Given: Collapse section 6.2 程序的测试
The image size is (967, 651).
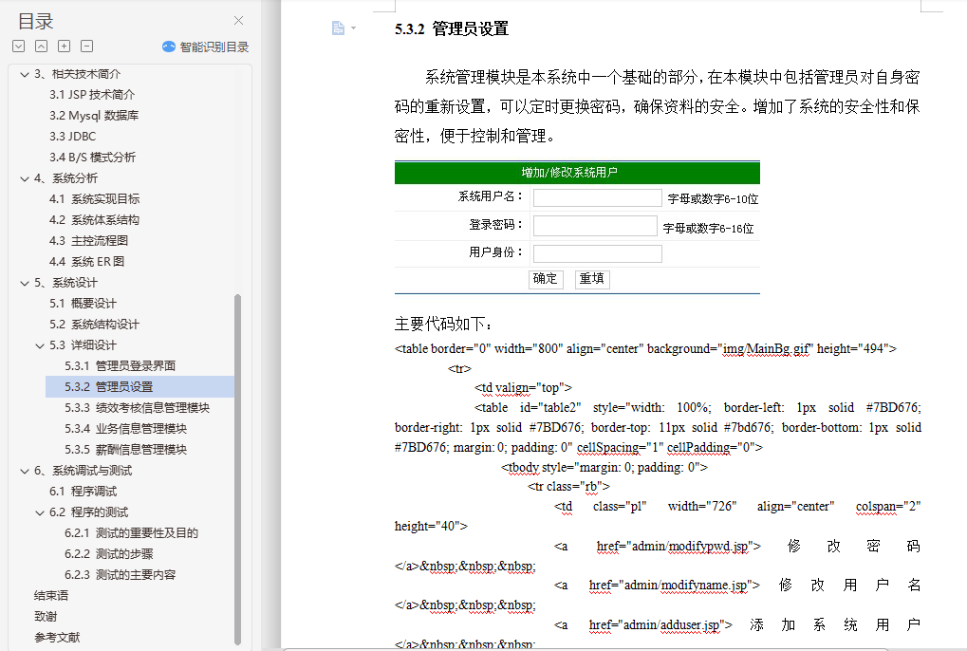Looking at the screenshot, I should pos(40,512).
